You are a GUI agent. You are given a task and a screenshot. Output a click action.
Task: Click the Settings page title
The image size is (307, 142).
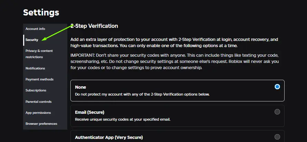[41, 13]
